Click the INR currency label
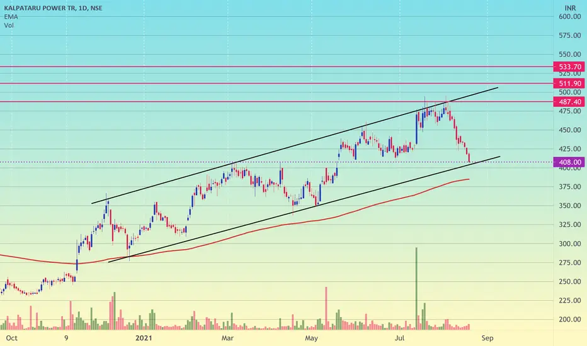 coord(570,8)
